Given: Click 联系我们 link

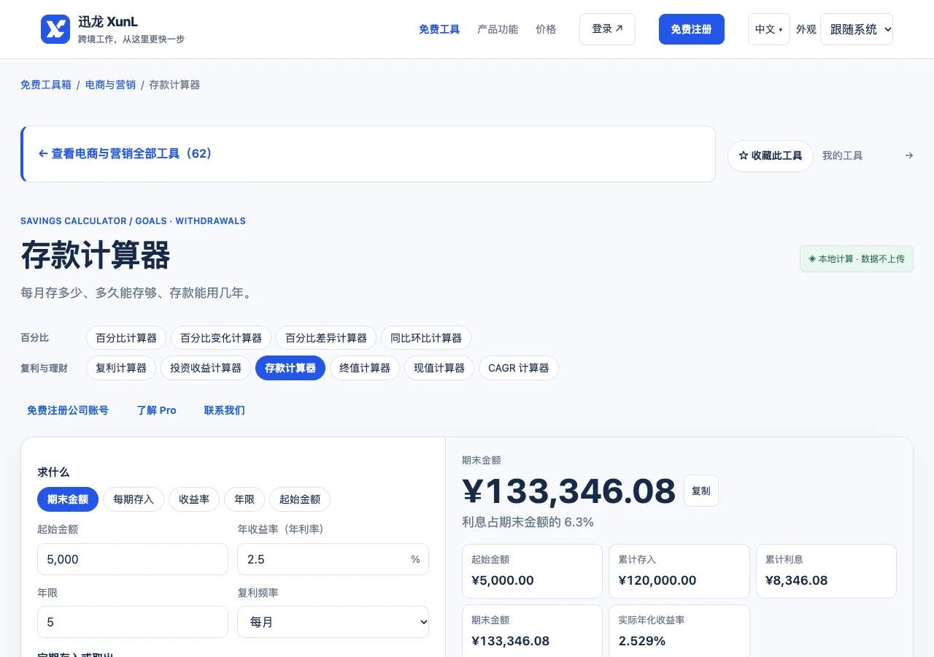Looking at the screenshot, I should tap(225, 410).
